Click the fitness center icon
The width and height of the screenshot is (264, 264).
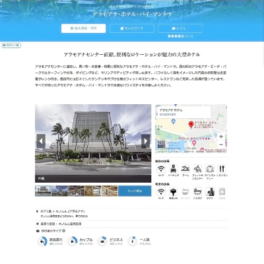[x=197, y=169]
